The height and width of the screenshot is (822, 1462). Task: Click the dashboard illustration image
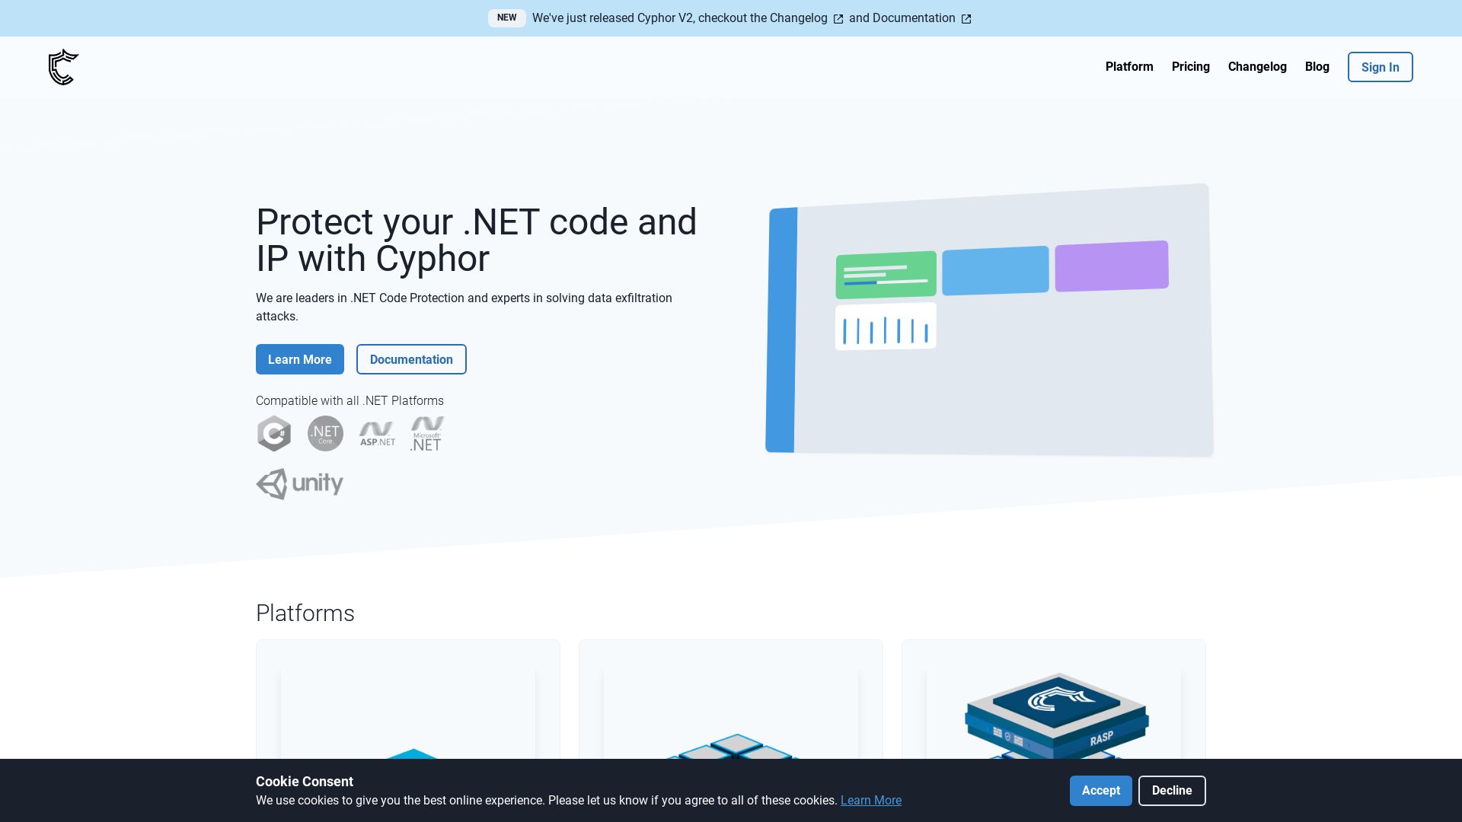click(989, 320)
